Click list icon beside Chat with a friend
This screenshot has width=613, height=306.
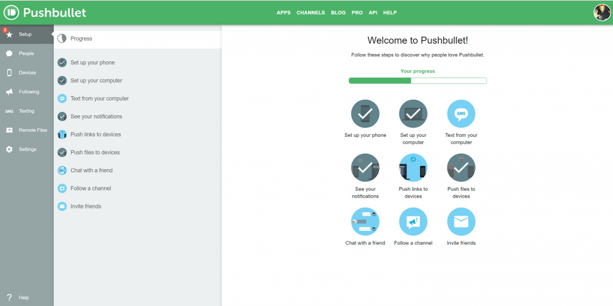(62, 171)
